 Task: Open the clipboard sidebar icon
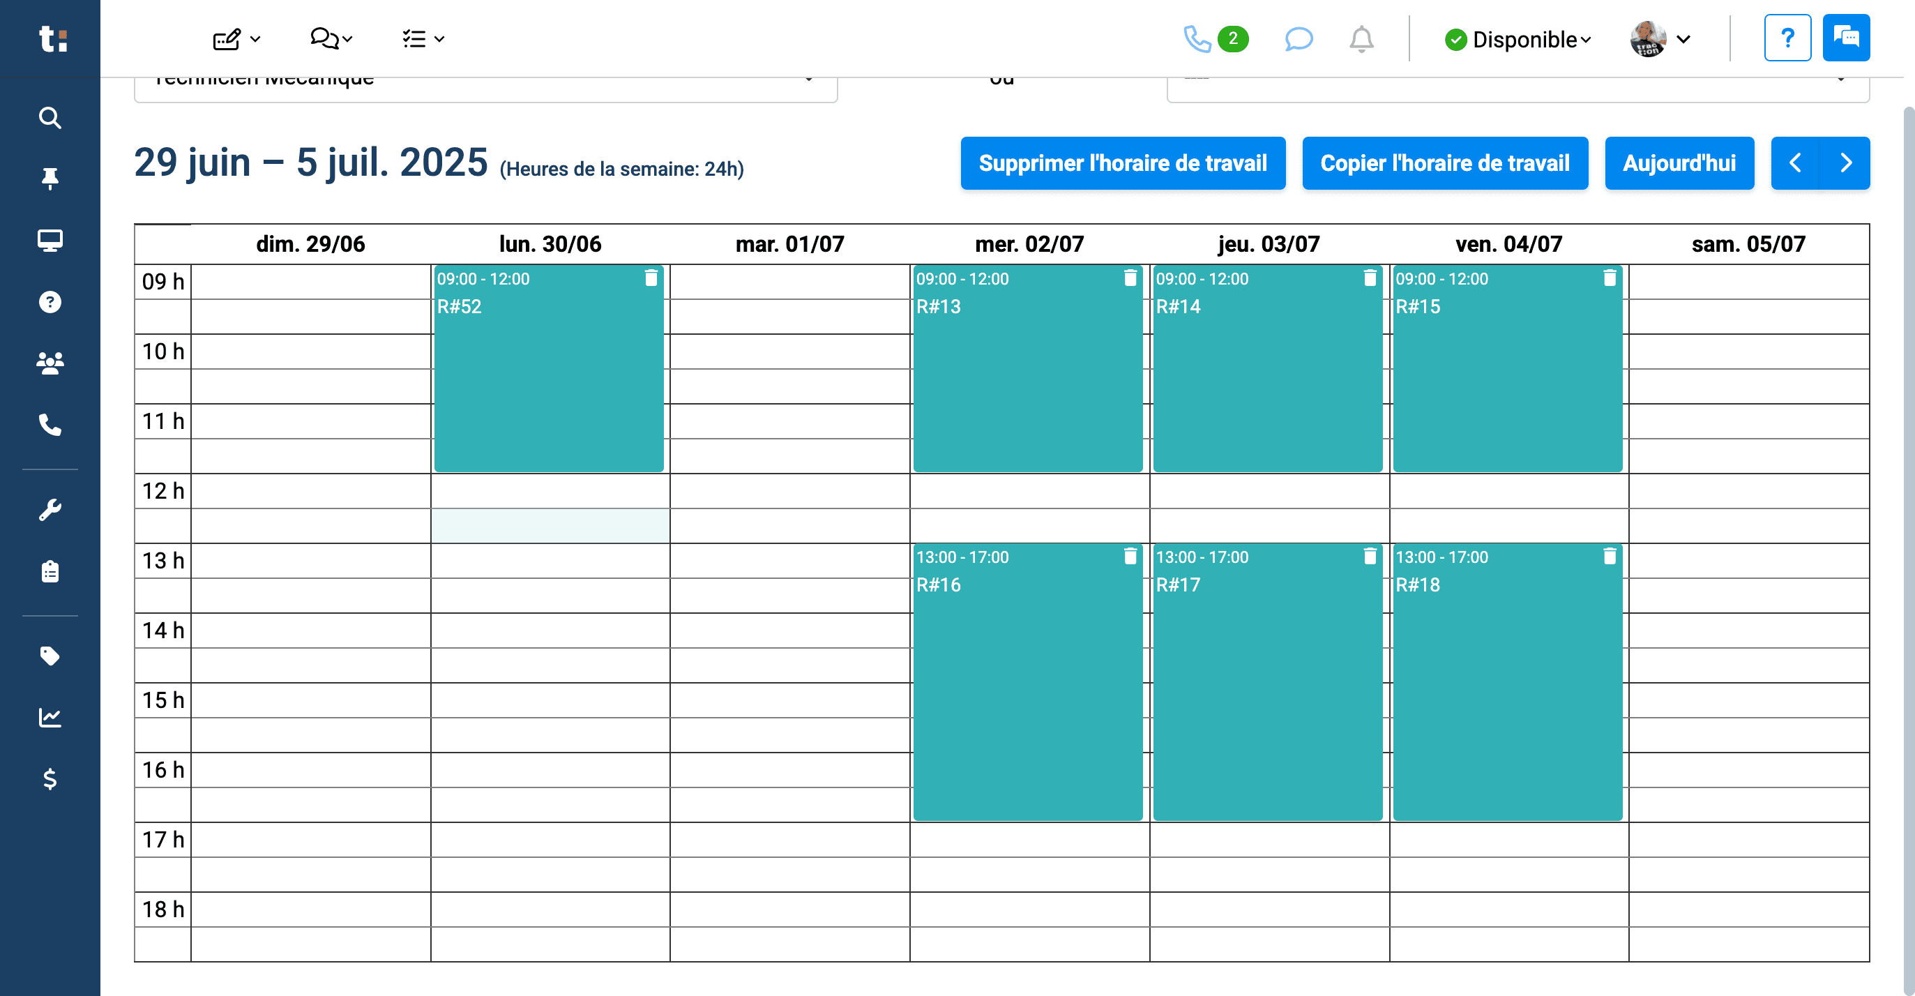click(50, 571)
